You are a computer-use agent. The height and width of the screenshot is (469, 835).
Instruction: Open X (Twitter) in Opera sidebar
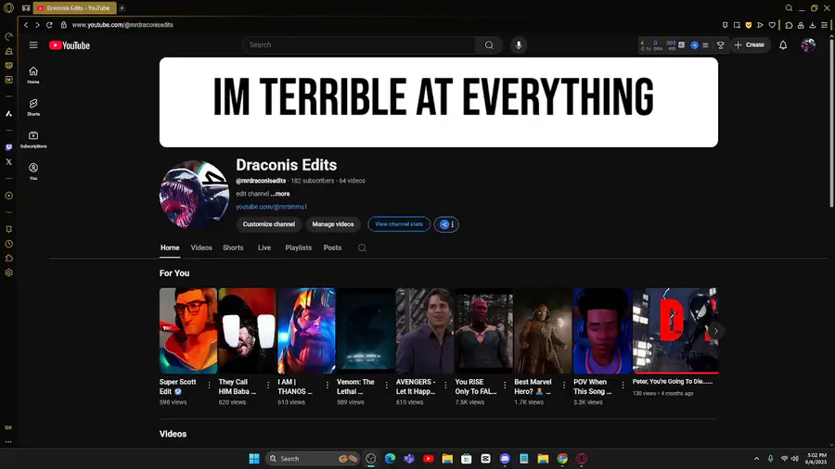click(x=8, y=161)
